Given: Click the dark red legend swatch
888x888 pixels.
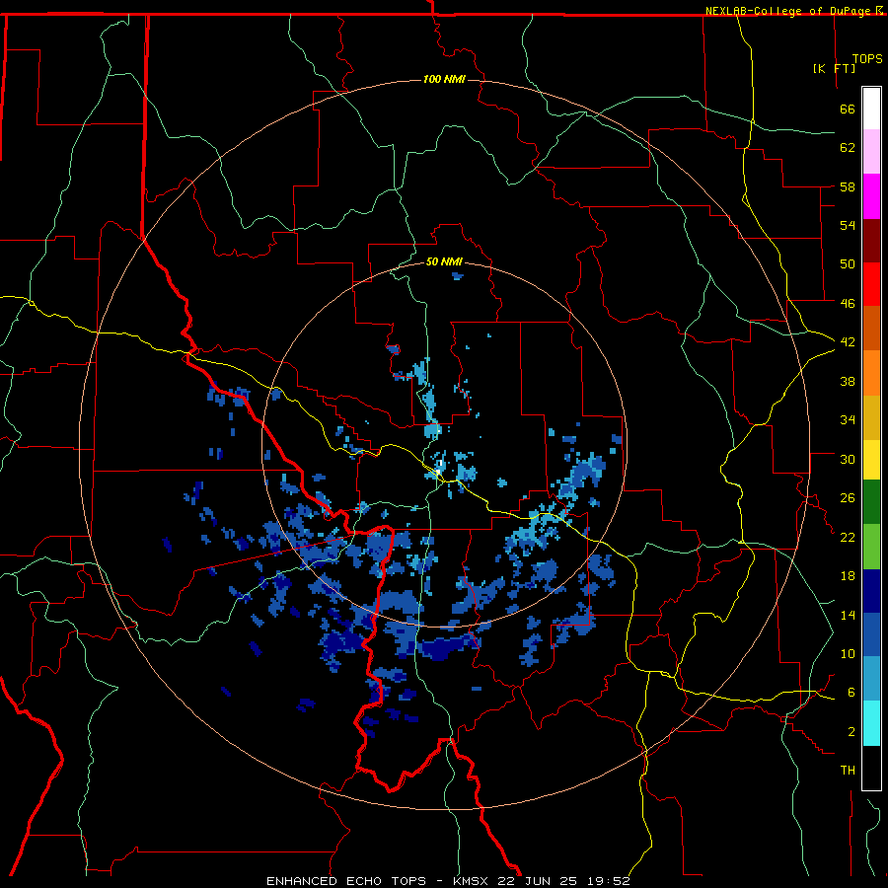Looking at the screenshot, I should point(871,240).
